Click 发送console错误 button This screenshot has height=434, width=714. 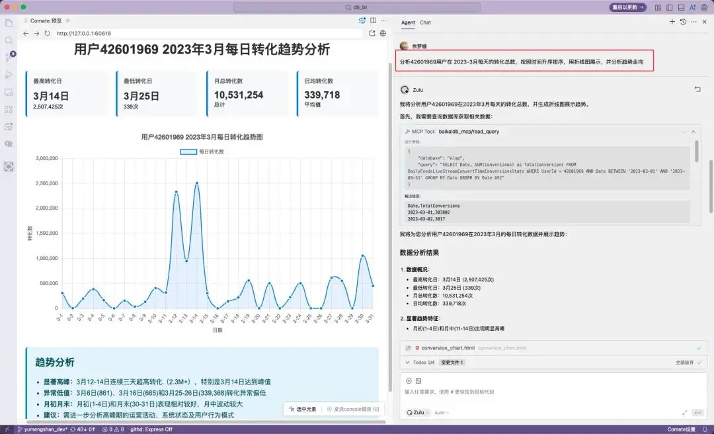point(353,410)
